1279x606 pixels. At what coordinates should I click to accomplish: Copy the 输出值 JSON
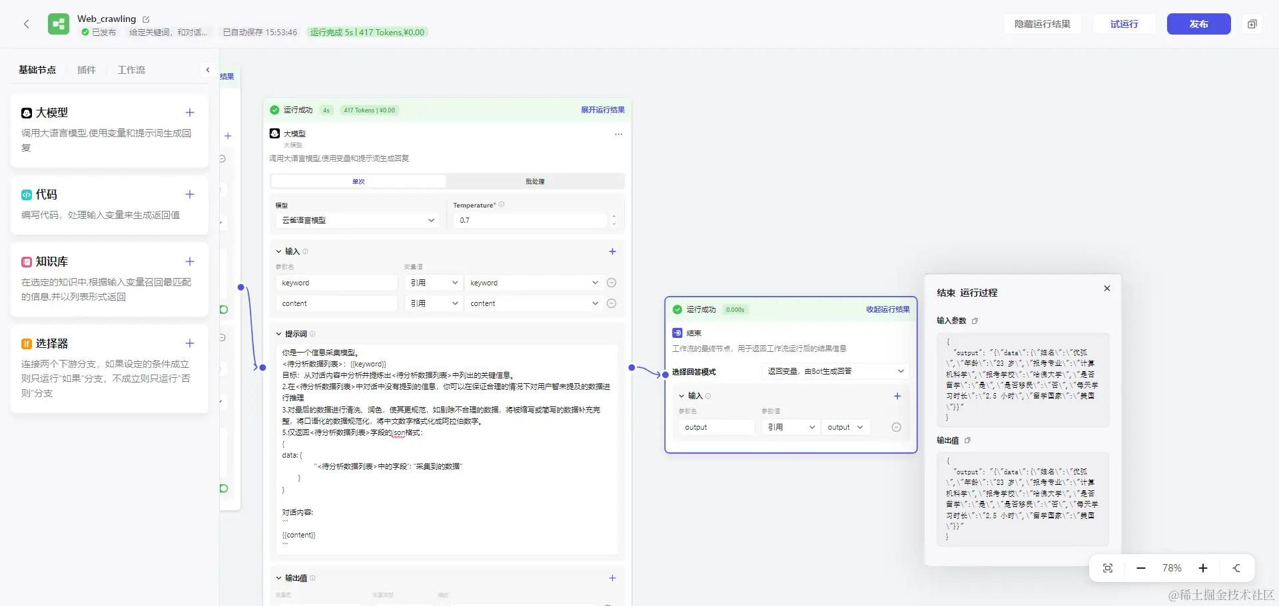pos(967,440)
